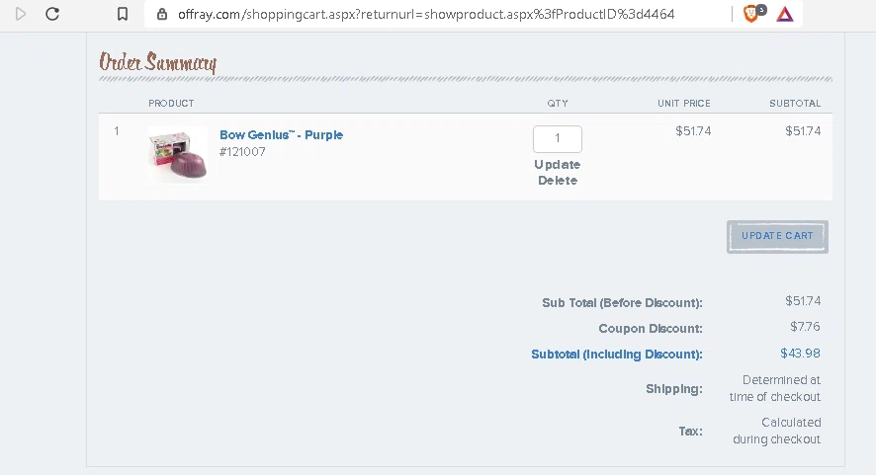
Task: Click the Update link under quantity
Action: click(558, 165)
